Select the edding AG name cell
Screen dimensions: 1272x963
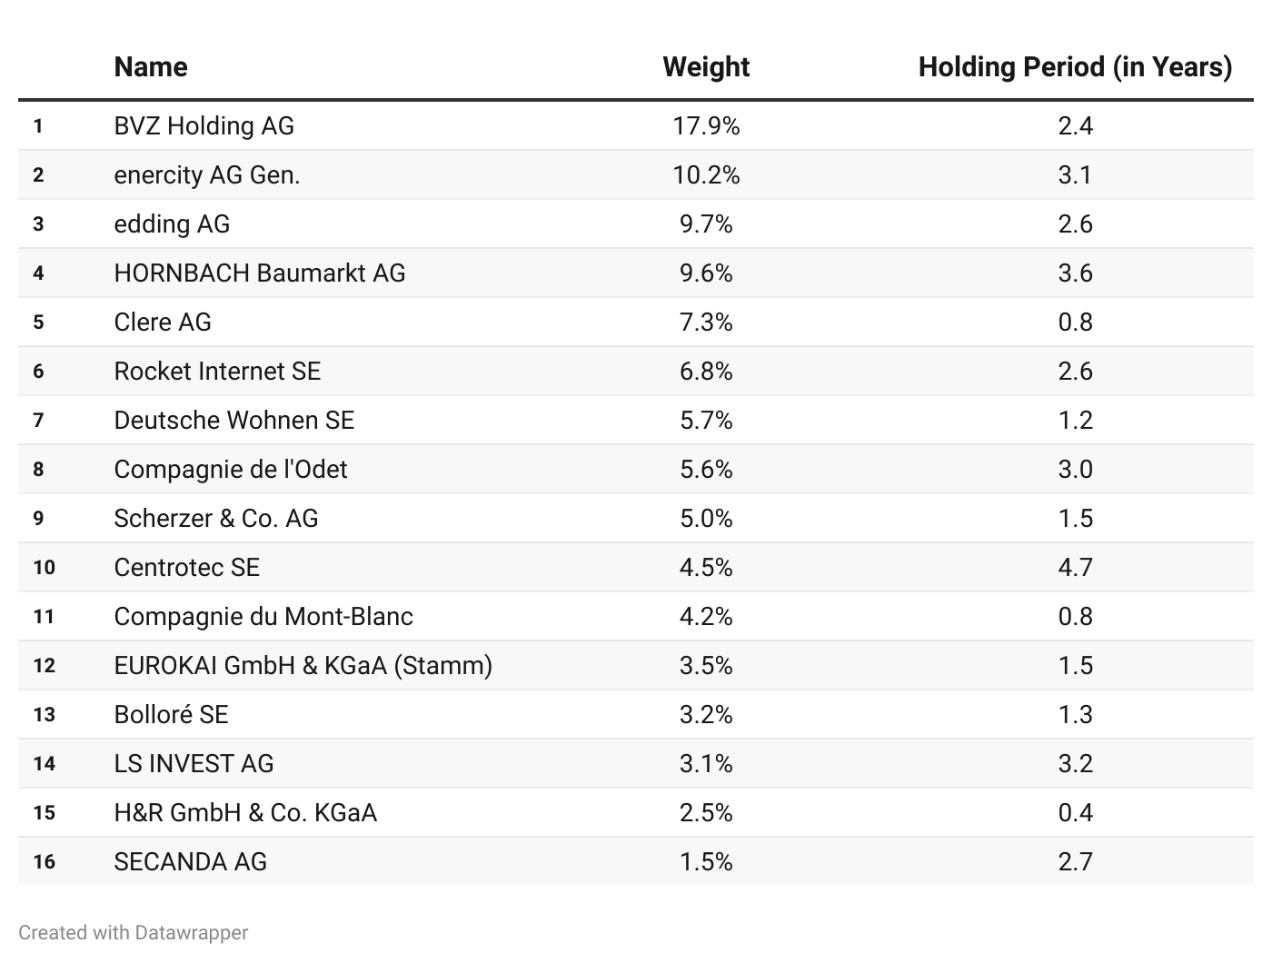(x=172, y=223)
